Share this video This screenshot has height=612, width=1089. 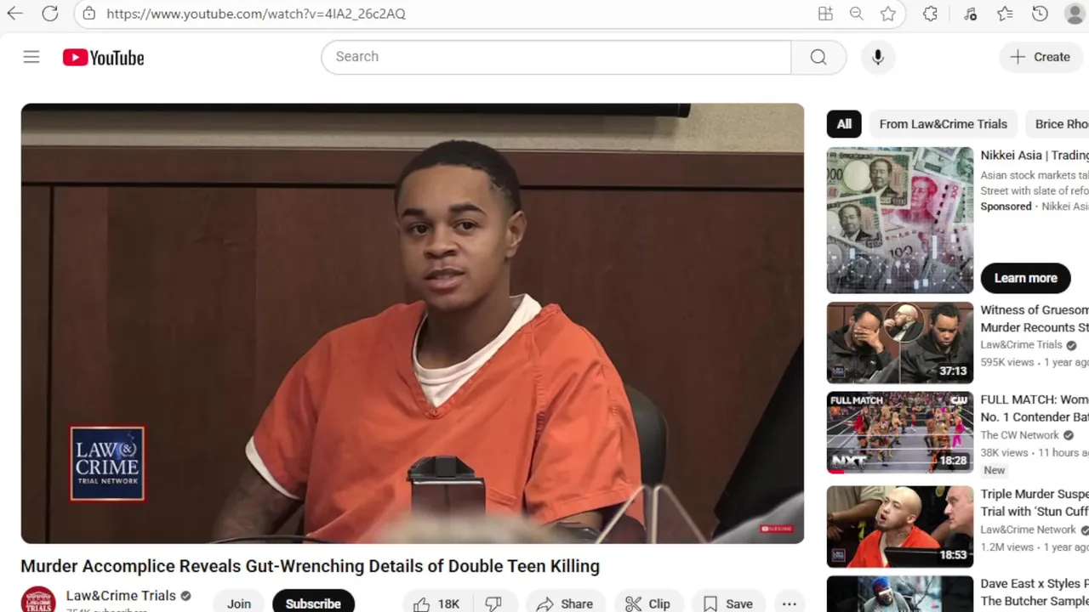[x=565, y=603]
